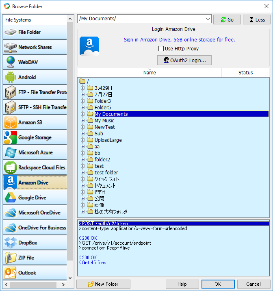Click the Amazon Drive sidebar icon
The image size is (273, 291).
point(11,182)
